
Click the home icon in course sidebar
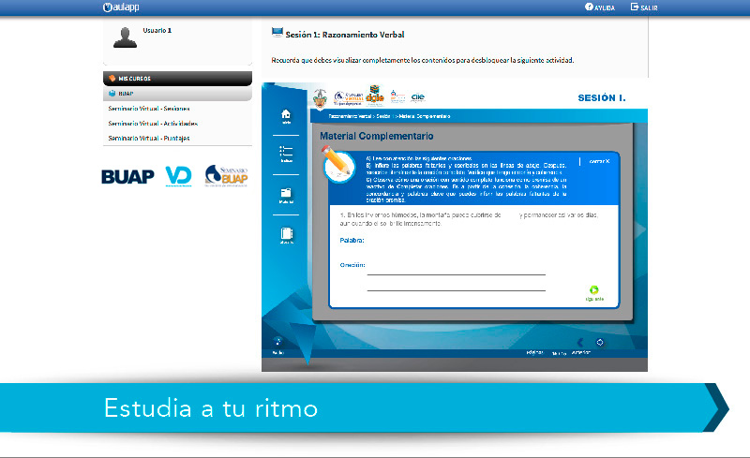[286, 115]
